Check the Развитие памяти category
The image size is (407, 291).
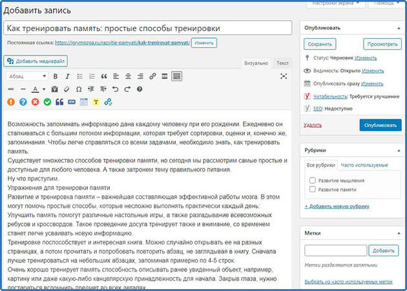(x=313, y=189)
